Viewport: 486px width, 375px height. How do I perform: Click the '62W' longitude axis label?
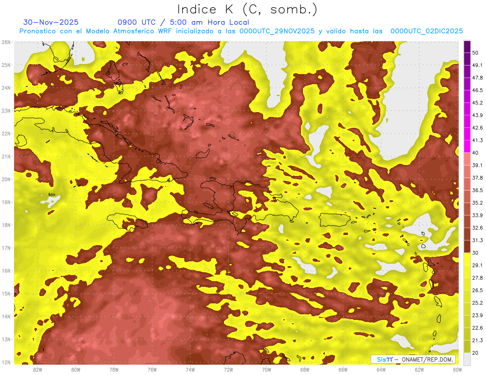[x=419, y=370]
